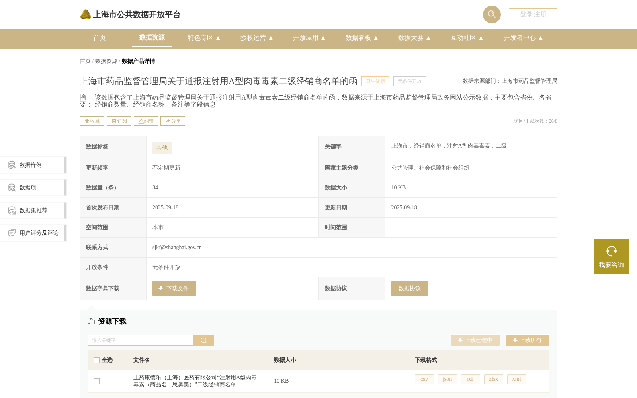Click the folder icon beside 资源下载

(91, 321)
